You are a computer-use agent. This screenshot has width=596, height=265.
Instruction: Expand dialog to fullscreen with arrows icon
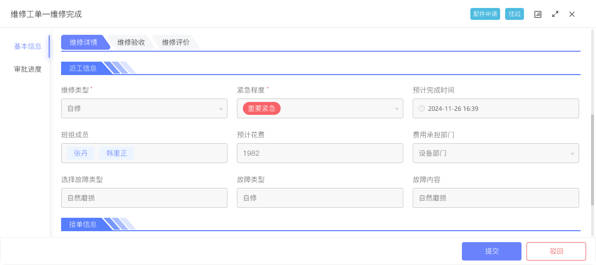pyautogui.click(x=555, y=14)
